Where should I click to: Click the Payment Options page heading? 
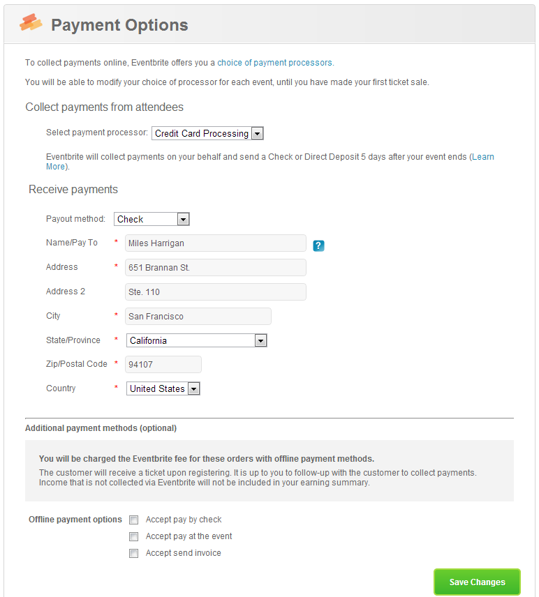119,25
